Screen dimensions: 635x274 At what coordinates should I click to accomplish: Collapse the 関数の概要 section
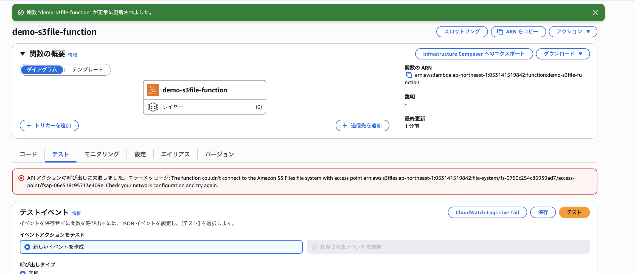point(23,54)
